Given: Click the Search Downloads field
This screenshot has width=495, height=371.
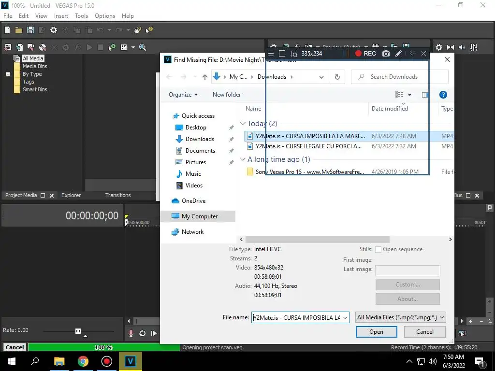Looking at the screenshot, I should 400,77.
